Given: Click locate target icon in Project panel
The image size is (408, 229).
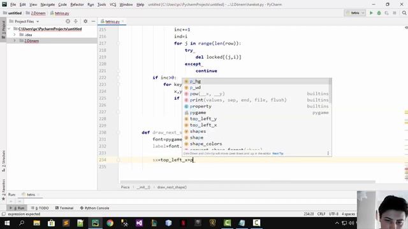Looking at the screenshot, I should pos(68,21).
